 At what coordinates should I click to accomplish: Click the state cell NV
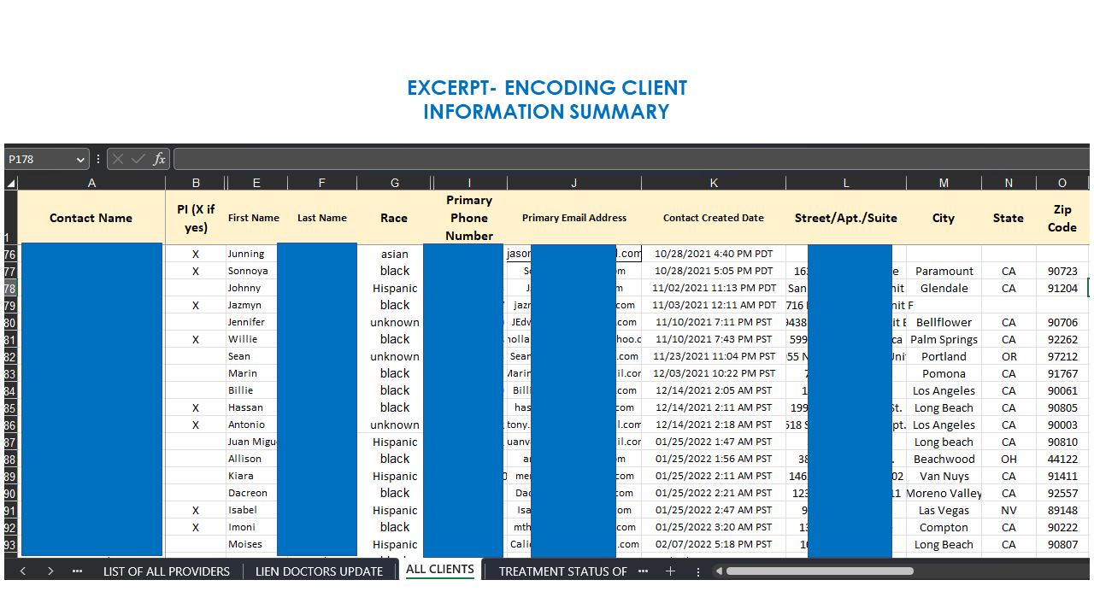tap(1009, 510)
